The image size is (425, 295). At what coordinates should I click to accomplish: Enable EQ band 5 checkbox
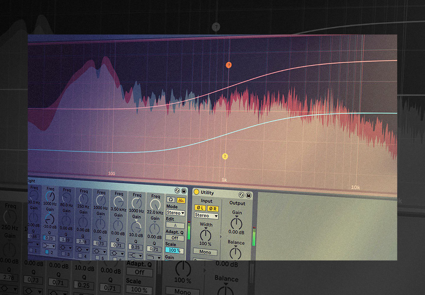[x=97, y=258]
